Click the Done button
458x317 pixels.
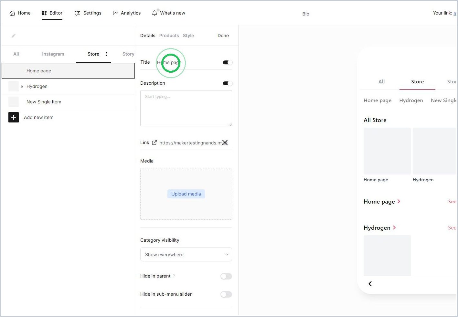click(223, 36)
